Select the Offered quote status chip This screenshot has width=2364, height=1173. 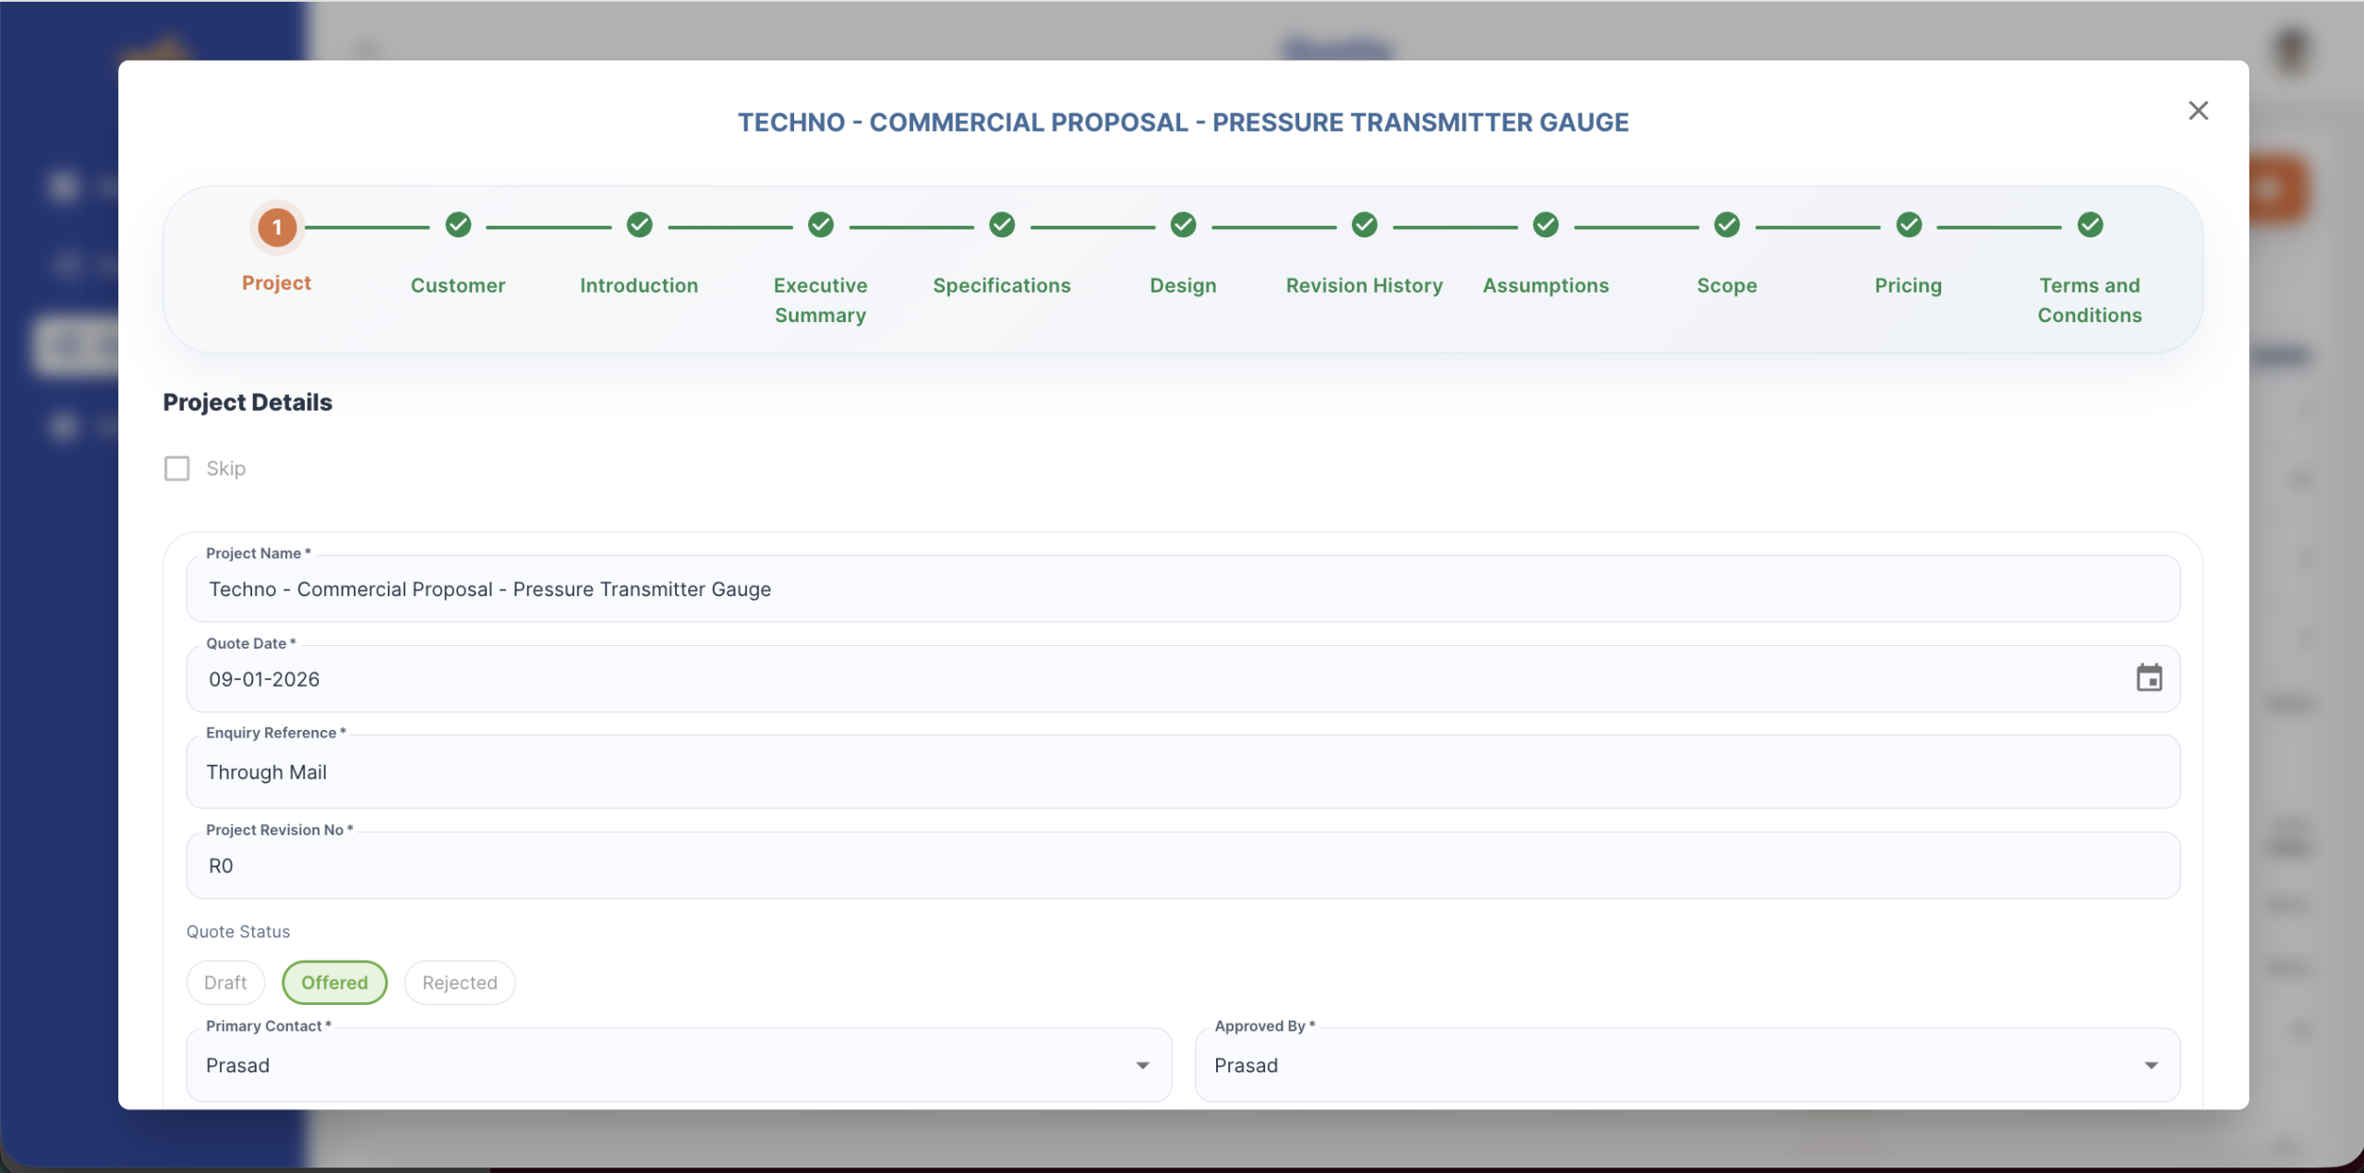tap(334, 982)
